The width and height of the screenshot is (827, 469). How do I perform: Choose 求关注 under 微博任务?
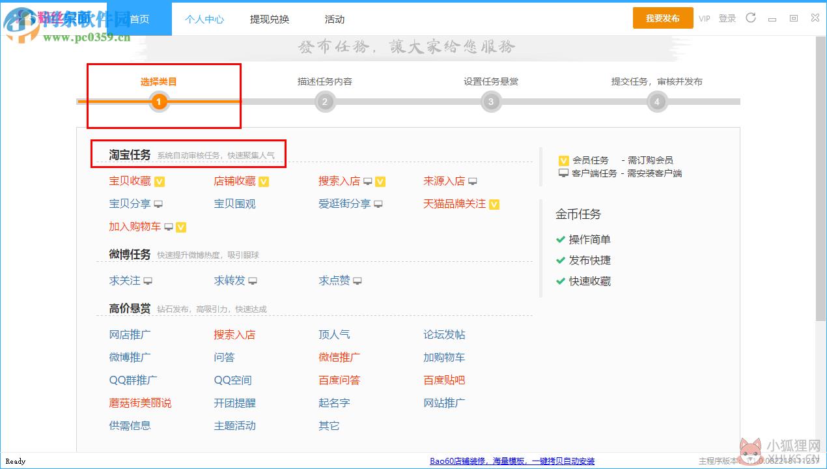[124, 281]
